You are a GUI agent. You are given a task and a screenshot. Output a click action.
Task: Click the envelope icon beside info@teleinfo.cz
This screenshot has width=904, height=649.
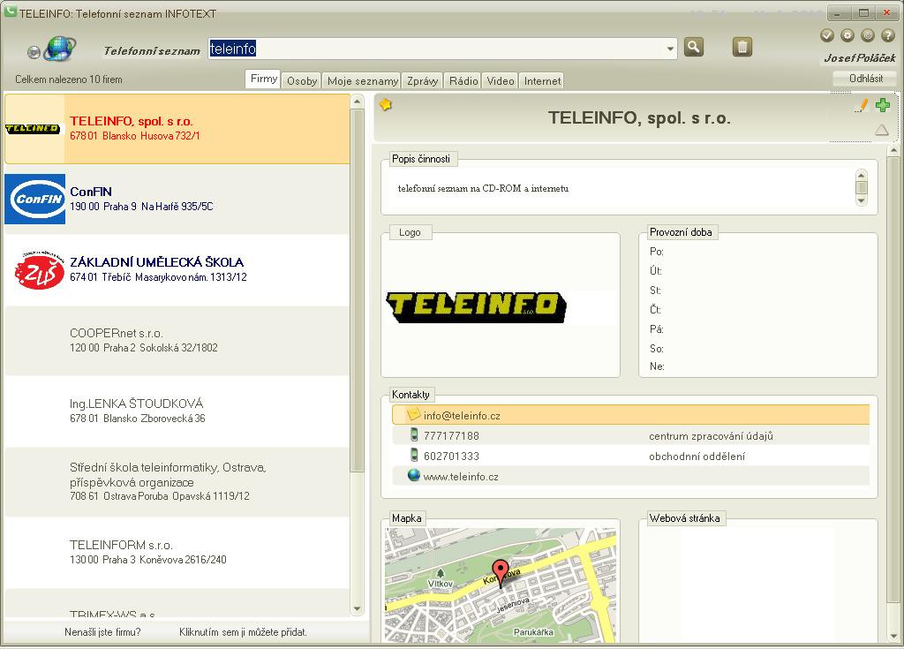tap(413, 414)
